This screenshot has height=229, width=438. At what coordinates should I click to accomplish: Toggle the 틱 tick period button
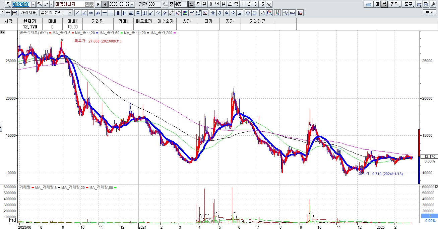236,4
